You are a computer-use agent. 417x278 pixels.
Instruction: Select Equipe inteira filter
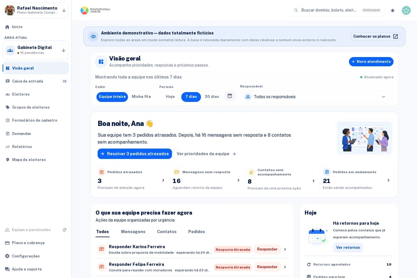click(112, 97)
